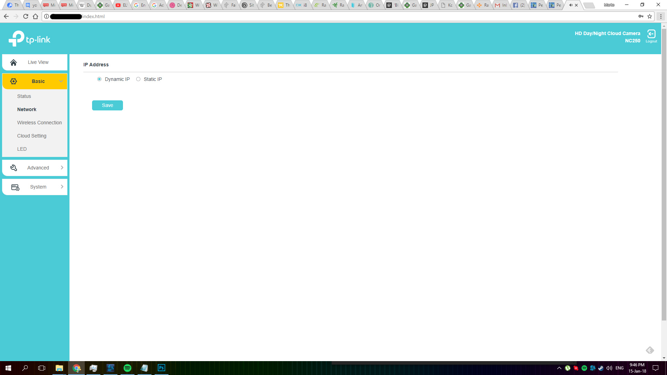Screen dimensions: 667x375
Task: Expand the Advanced menu arrow
Action: click(62, 168)
